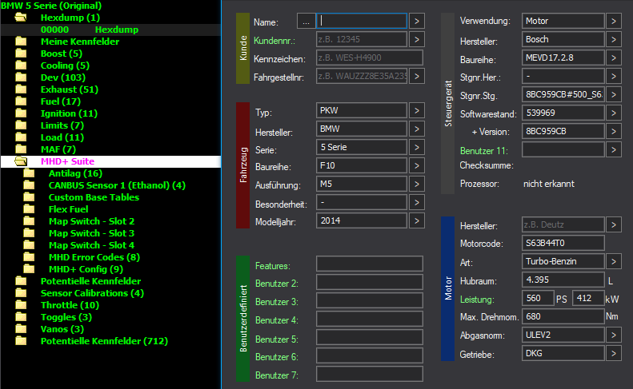Open the Baureihe MEVD17.2.8 arrow
This screenshot has width=633, height=389.
614,58
